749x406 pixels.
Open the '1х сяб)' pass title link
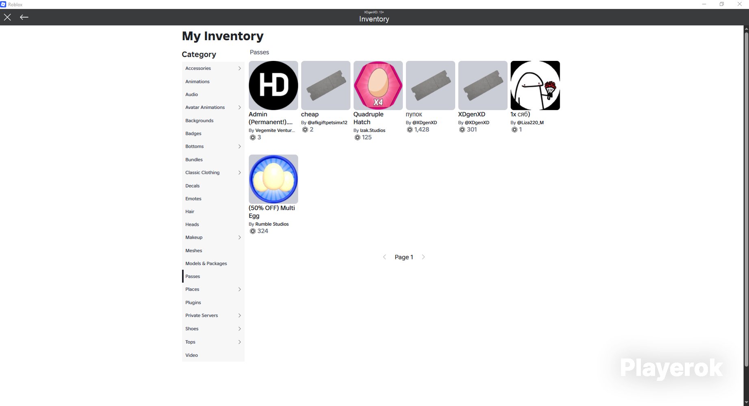[520, 114]
